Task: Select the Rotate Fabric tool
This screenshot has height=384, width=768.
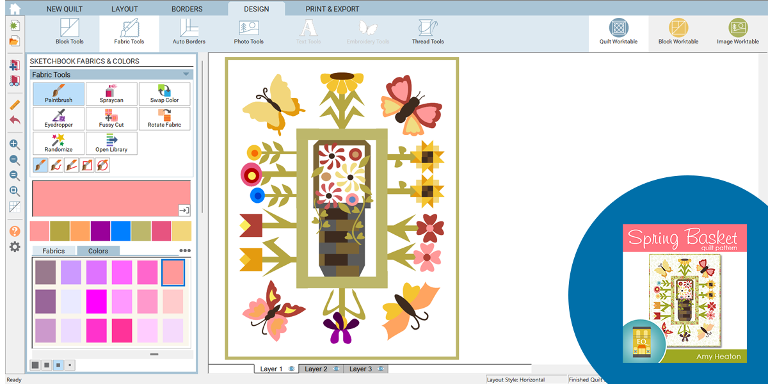Action: [x=164, y=118]
